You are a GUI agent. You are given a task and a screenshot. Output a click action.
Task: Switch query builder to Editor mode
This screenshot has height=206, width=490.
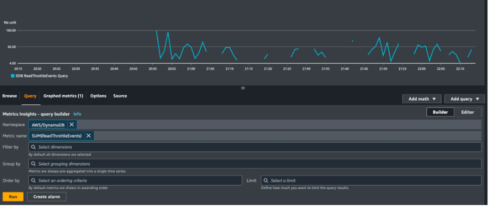point(467,112)
